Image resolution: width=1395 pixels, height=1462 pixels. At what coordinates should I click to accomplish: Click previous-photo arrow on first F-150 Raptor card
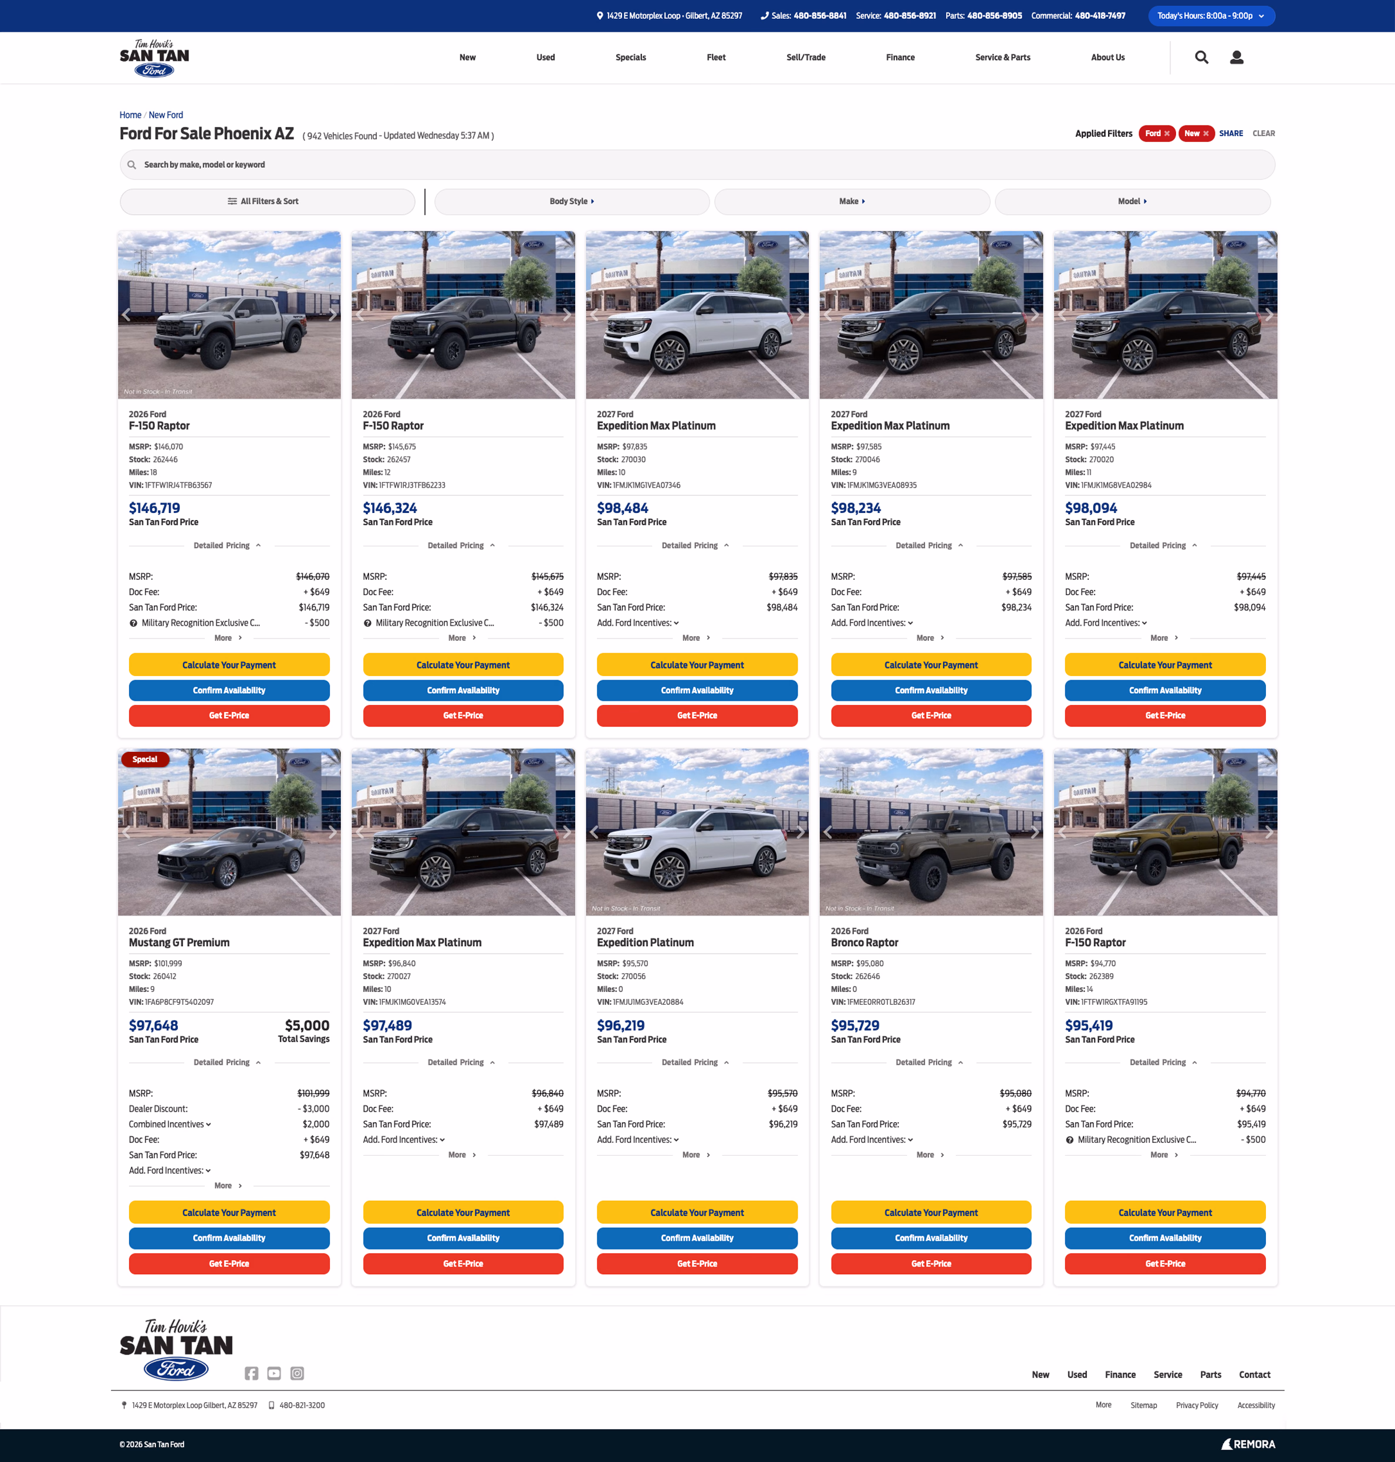[126, 315]
